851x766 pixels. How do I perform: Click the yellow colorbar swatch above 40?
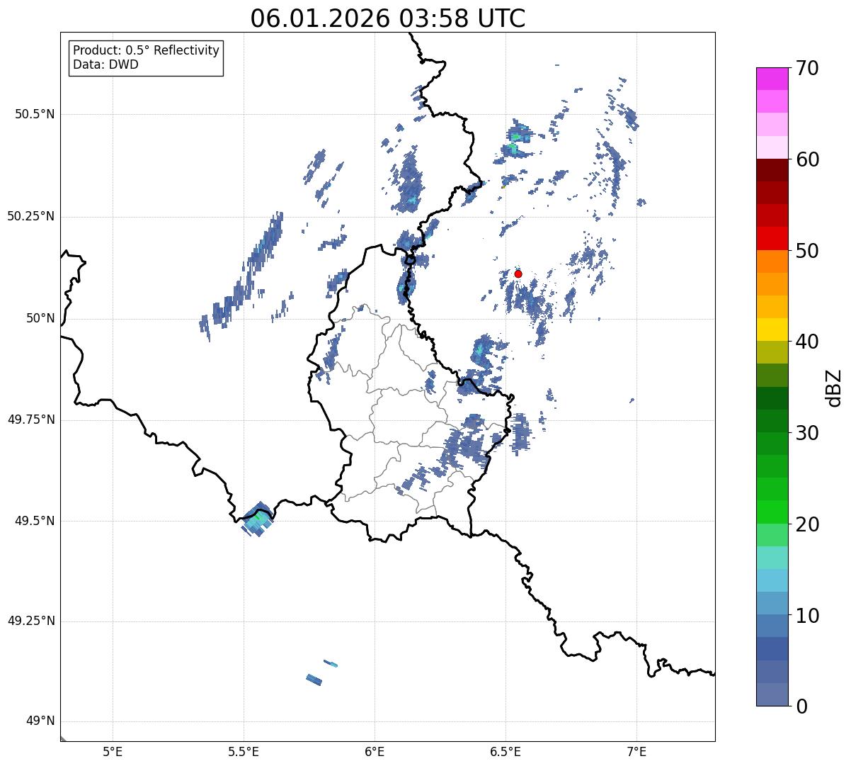[x=772, y=330]
